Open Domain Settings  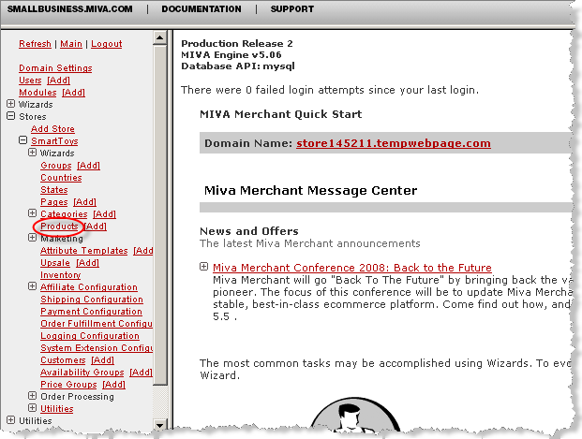coord(55,68)
